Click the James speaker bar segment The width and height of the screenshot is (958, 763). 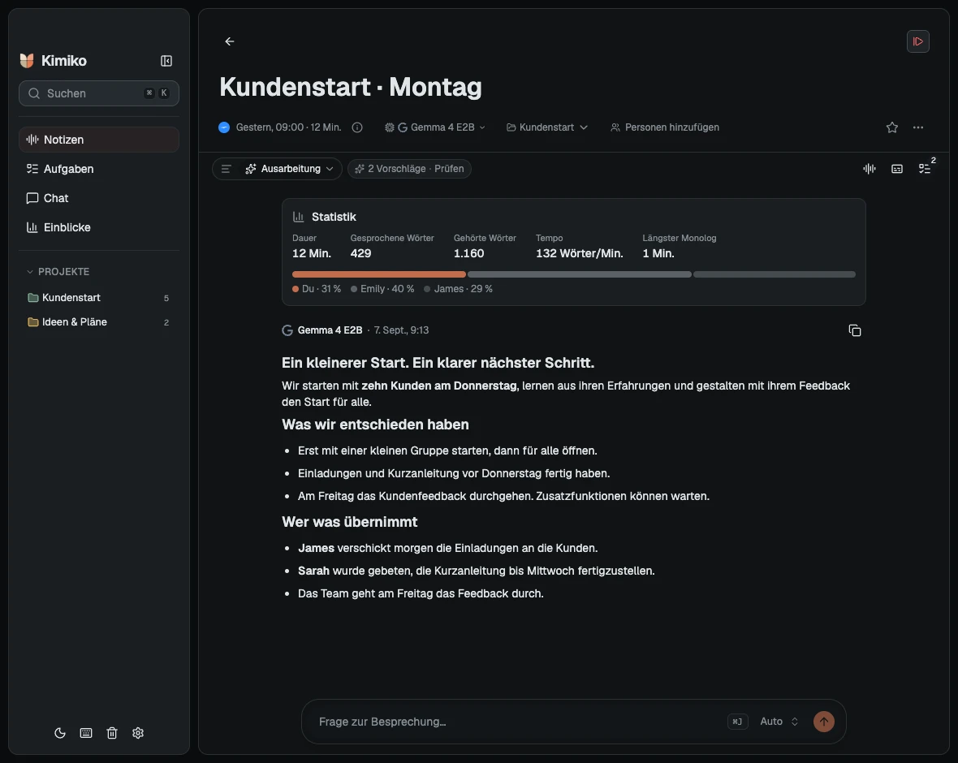click(x=774, y=274)
